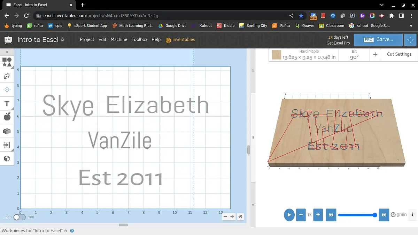Collapse the left tool sidebar
The width and height of the screenshot is (418, 235).
pyautogui.click(x=7, y=52)
